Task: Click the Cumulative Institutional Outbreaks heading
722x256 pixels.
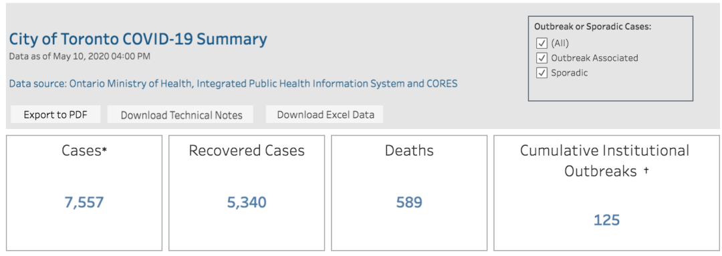Action: coord(604,160)
